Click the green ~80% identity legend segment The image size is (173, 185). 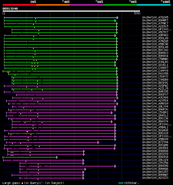pyautogui.click(x=120, y=5)
